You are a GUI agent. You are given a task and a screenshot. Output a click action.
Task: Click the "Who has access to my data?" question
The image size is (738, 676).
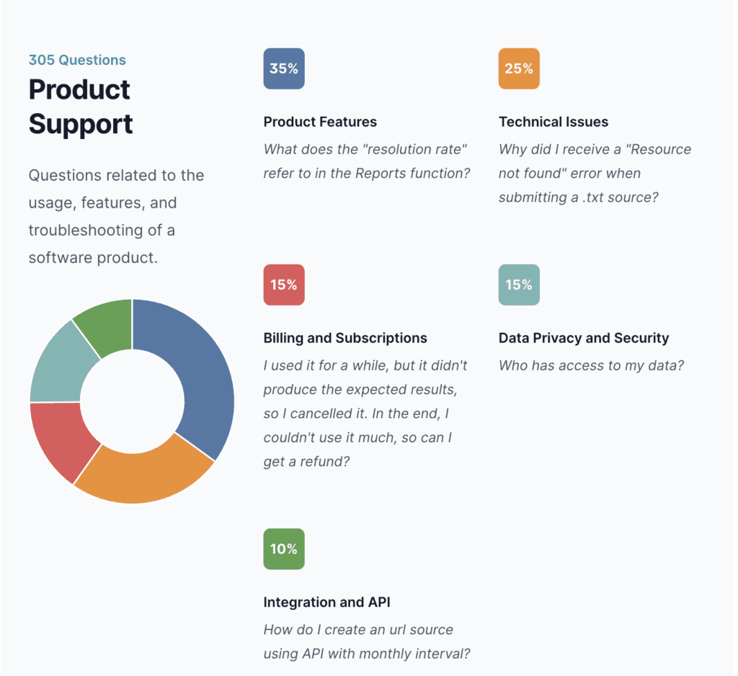(591, 365)
